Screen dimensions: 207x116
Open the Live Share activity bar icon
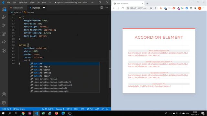click(x=4, y=42)
